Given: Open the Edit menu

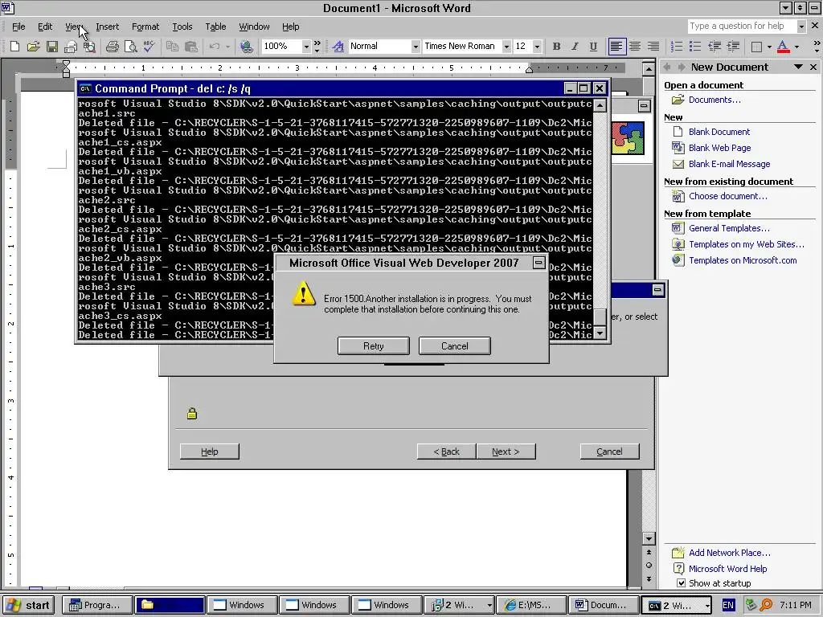Looking at the screenshot, I should click(x=45, y=27).
